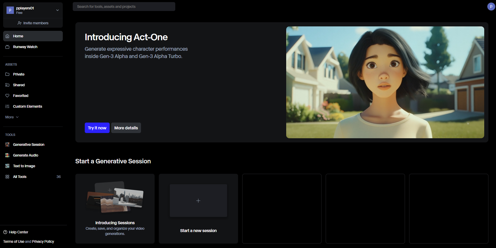The image size is (496, 248).
Task: Click the pplayers01 workspace avatar
Action: [10, 10]
